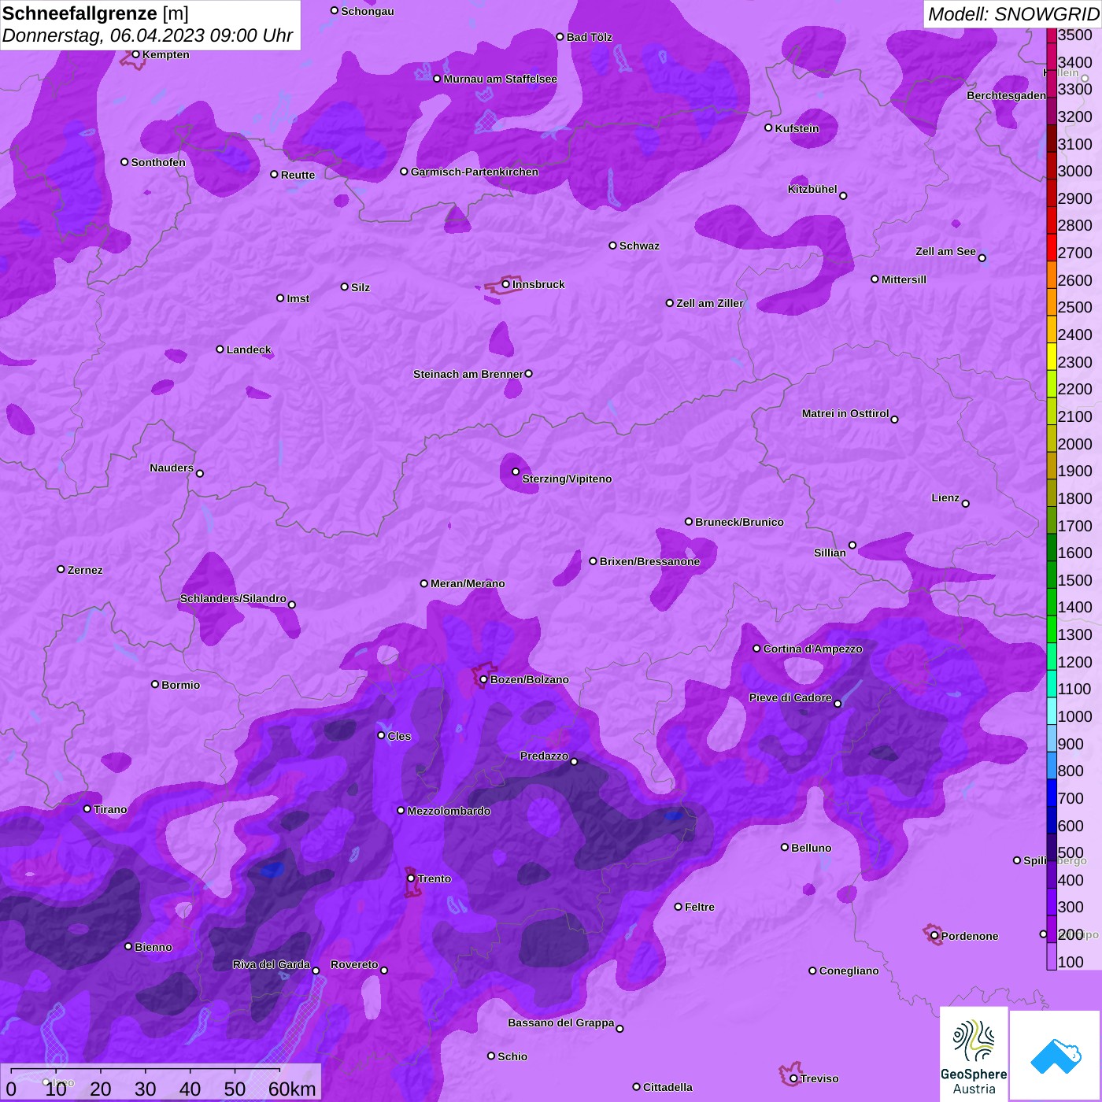The image size is (1102, 1102).
Task: Click the Landeck location dot
Action: tap(220, 349)
